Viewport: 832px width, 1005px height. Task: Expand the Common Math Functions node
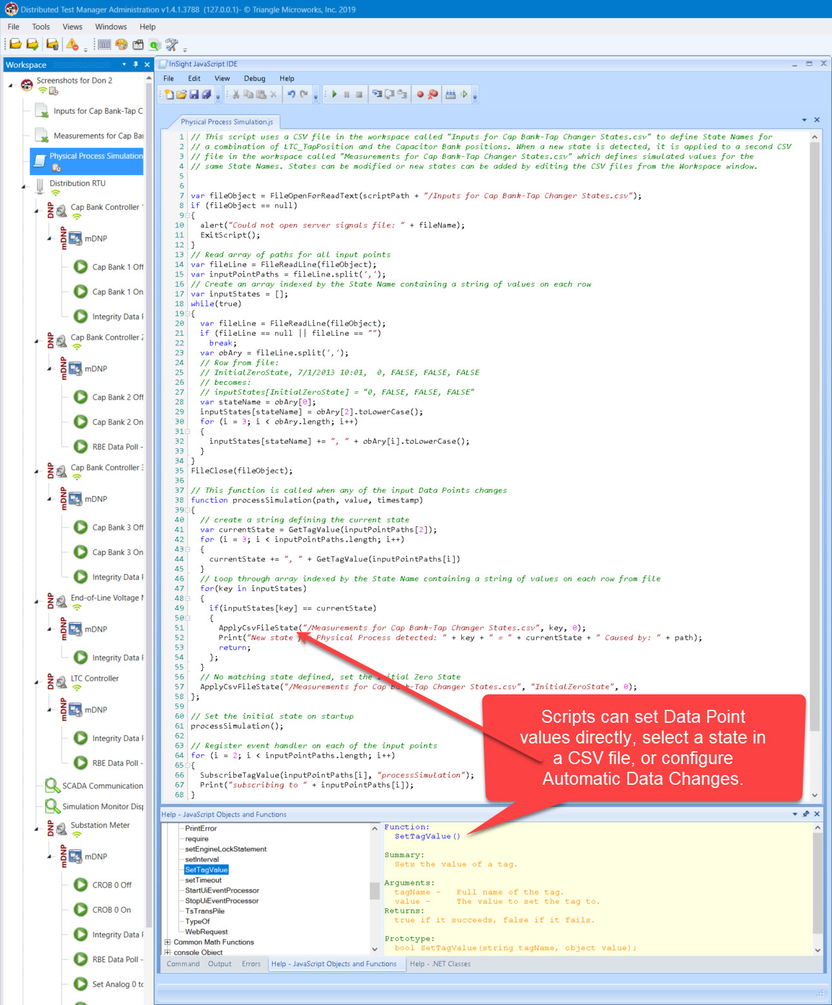coord(168,942)
